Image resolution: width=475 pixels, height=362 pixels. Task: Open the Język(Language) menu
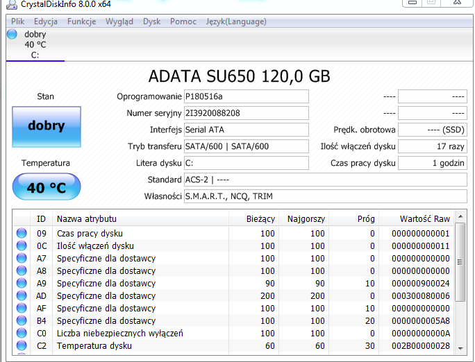click(235, 21)
